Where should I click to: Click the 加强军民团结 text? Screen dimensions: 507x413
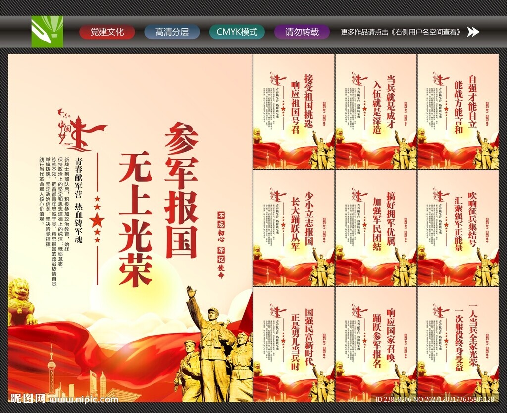(x=377, y=224)
